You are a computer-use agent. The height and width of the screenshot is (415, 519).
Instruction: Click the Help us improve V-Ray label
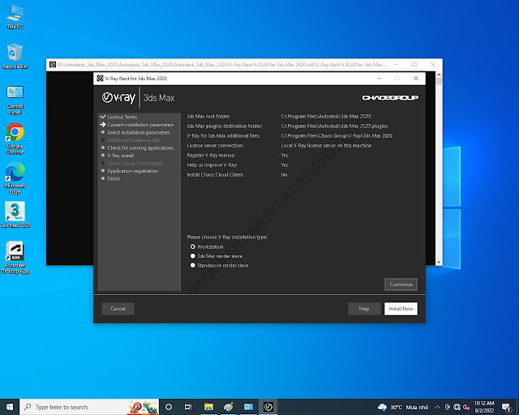click(x=212, y=165)
